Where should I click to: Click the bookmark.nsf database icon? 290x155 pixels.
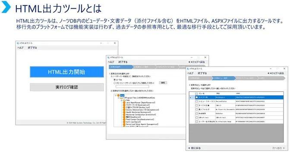pos(124,105)
